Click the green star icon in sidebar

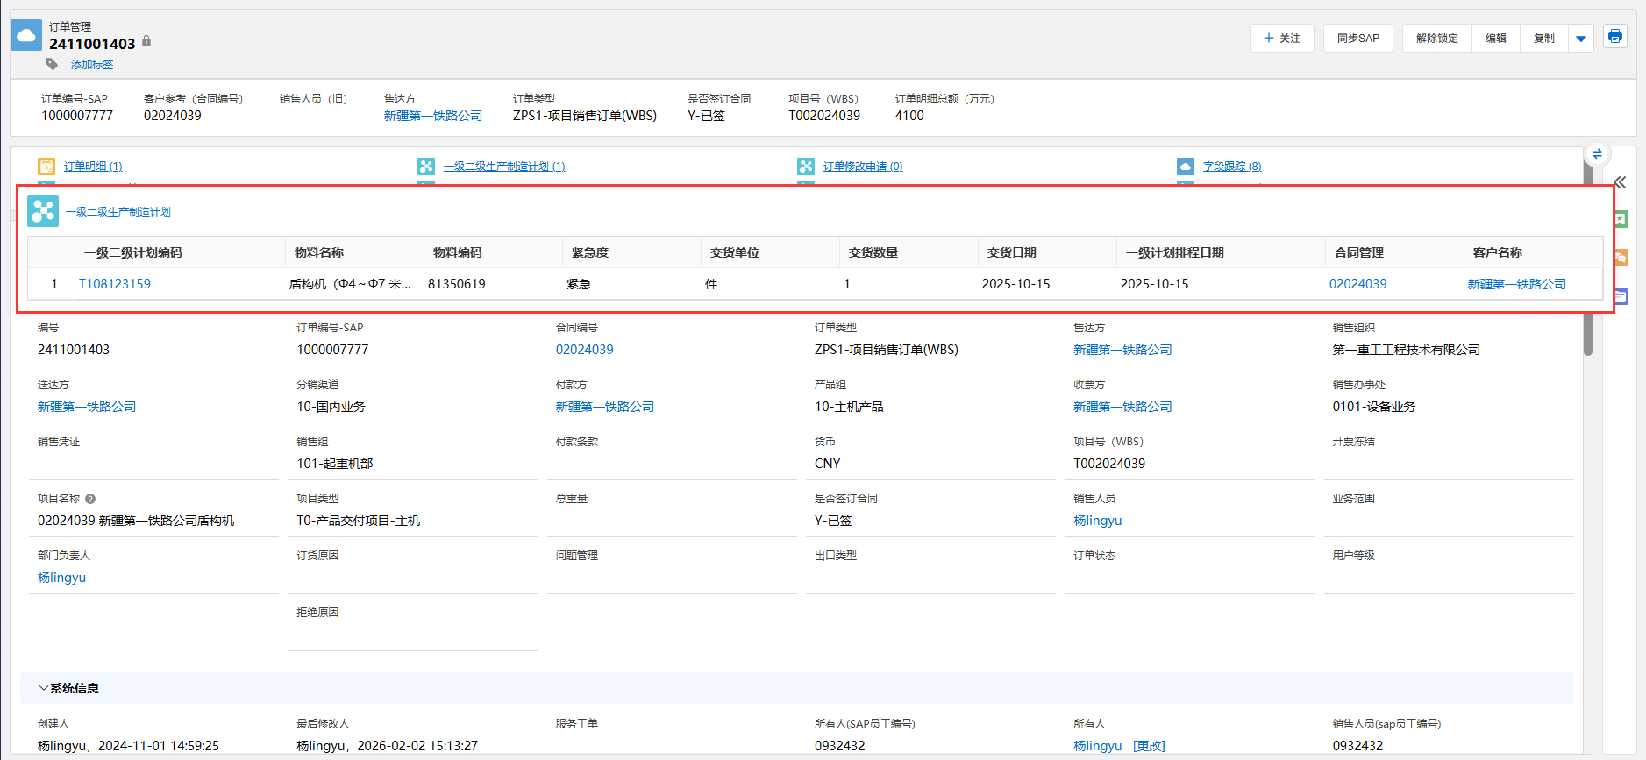(x=1621, y=219)
